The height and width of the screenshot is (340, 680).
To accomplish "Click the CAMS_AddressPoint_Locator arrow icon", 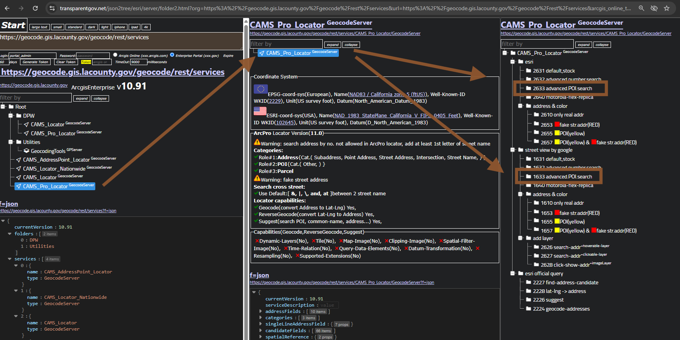I will pyautogui.click(x=18, y=160).
